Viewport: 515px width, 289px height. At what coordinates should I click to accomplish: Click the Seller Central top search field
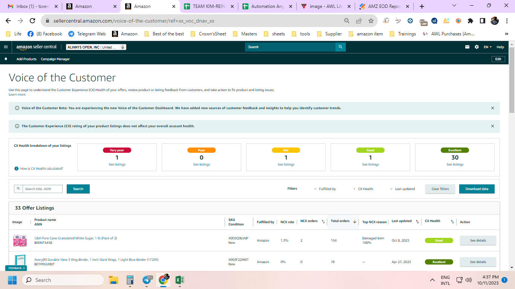(x=290, y=47)
